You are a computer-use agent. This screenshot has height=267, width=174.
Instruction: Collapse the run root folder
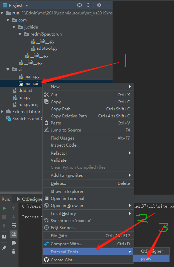[2, 13]
